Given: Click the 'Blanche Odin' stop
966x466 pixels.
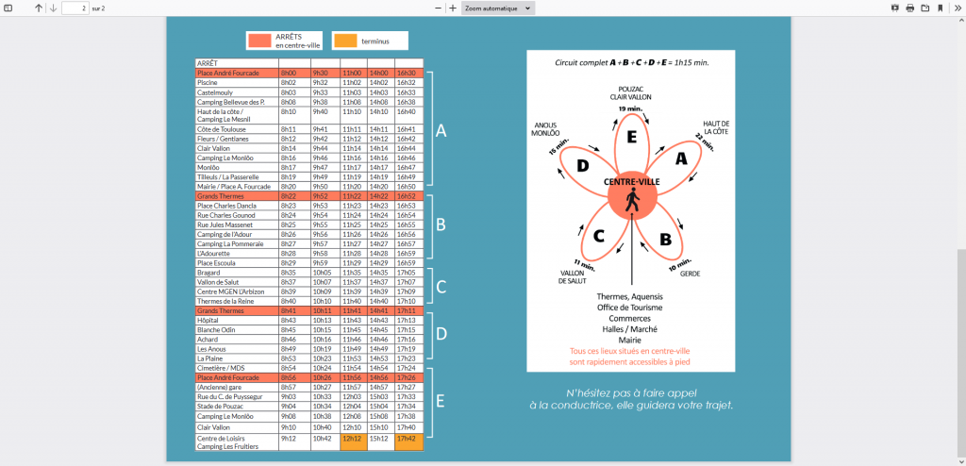Looking at the screenshot, I should point(216,330).
